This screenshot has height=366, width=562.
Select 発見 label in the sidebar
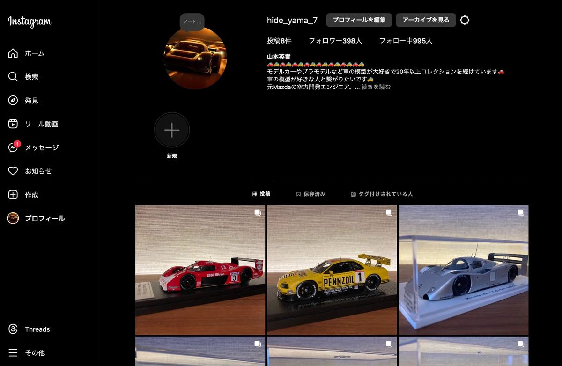click(x=31, y=100)
